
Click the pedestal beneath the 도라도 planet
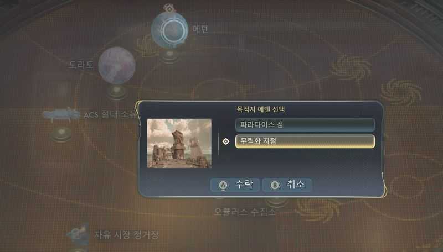[x=117, y=92]
